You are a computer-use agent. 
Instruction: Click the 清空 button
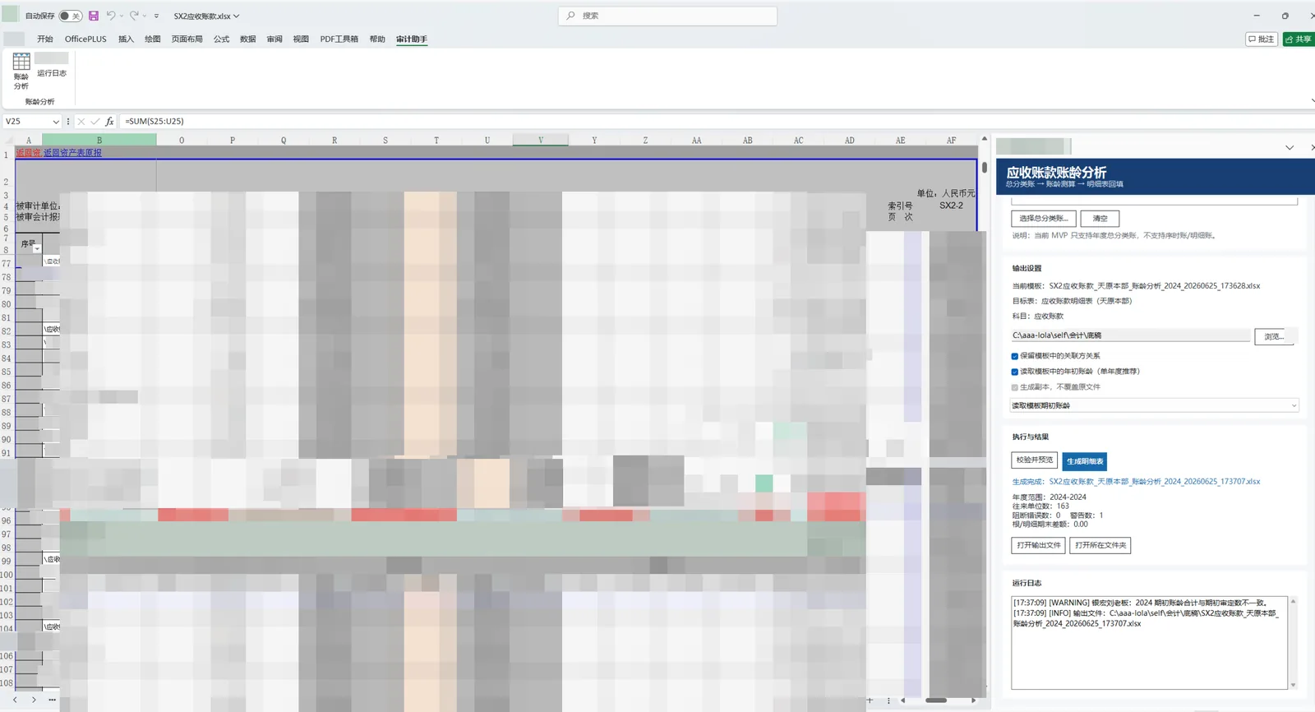coord(1100,218)
